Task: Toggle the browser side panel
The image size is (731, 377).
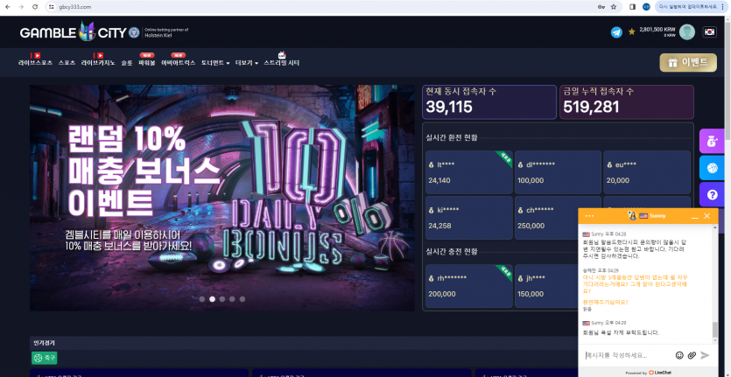Action: (633, 7)
